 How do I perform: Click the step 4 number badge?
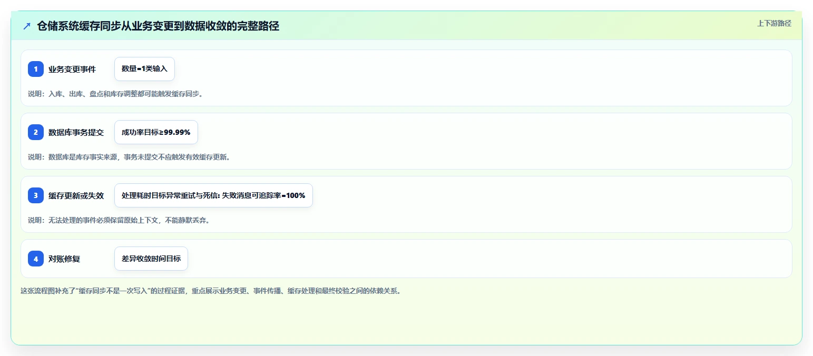click(x=36, y=259)
